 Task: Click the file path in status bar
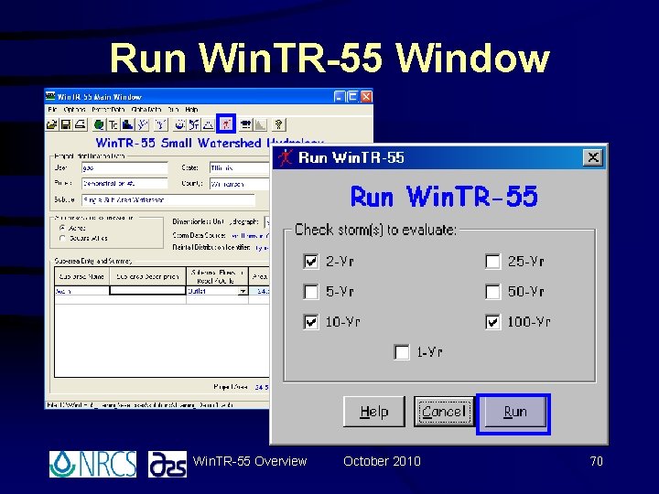click(140, 405)
